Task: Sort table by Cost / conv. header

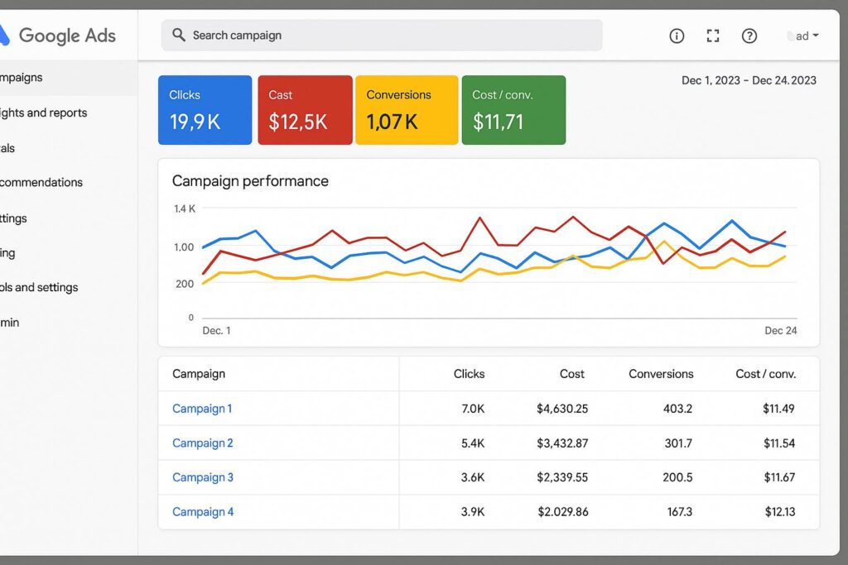Action: (765, 374)
